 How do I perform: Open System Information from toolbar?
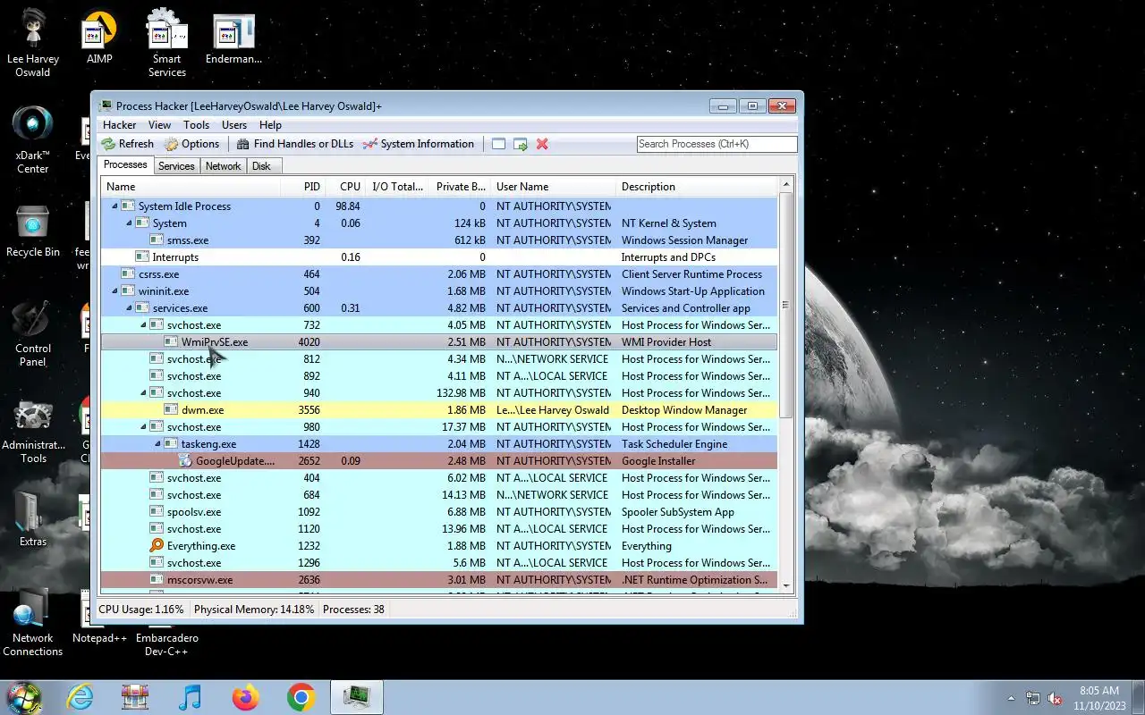[x=418, y=144]
